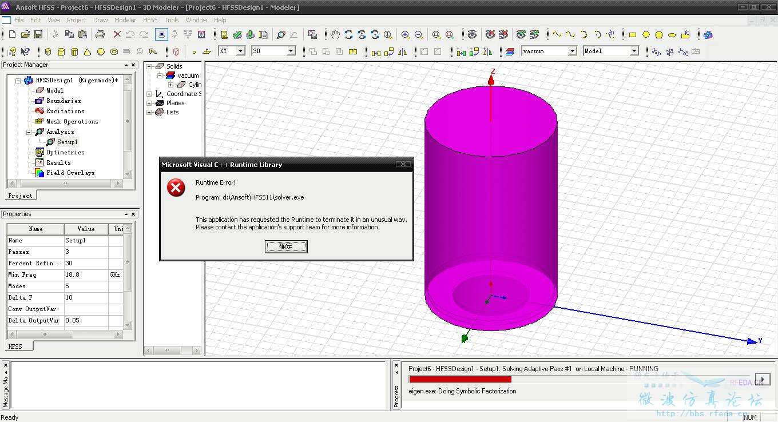This screenshot has width=778, height=422.
Task: Click the What's This help cursor icon
Action: click(25, 51)
